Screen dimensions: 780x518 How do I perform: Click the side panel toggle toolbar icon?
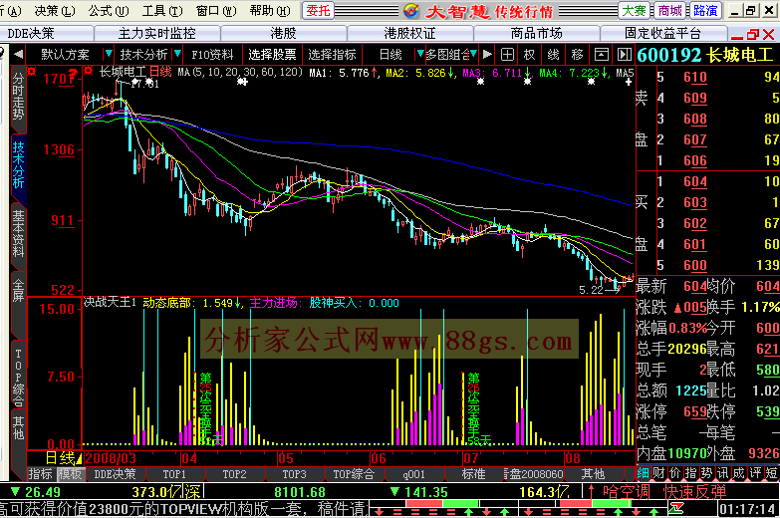(x=624, y=54)
